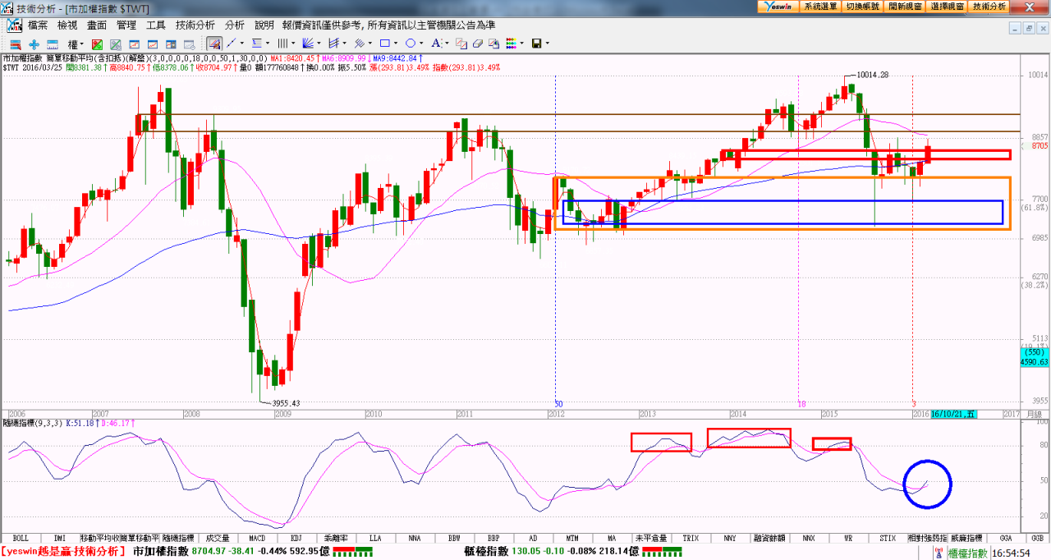This screenshot has width=1051, height=560.
Task: Select the trend line drawing tool
Action: (232, 43)
